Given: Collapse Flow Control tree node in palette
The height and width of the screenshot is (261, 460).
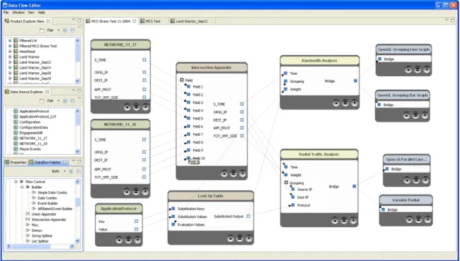Looking at the screenshot, I should pyautogui.click(x=16, y=182).
